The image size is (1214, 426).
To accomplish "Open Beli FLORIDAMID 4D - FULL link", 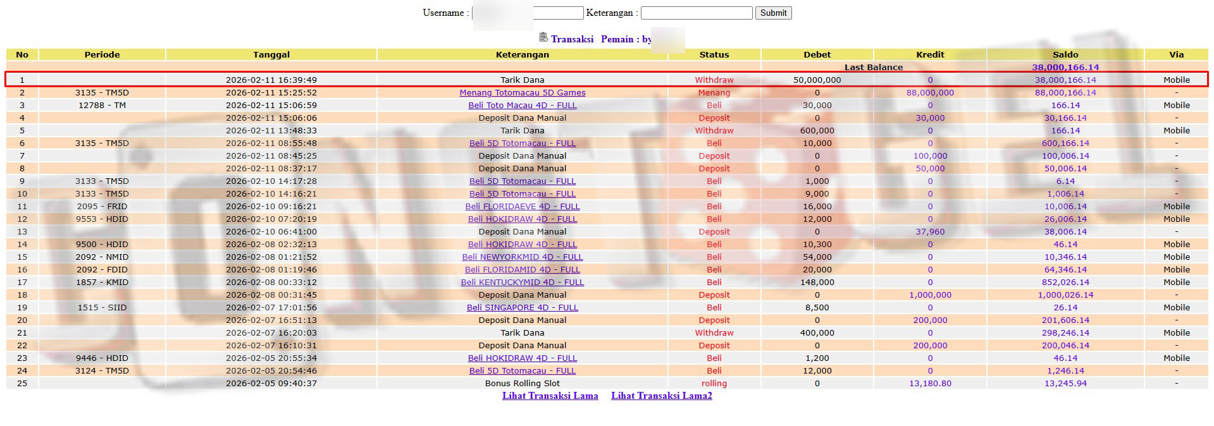I will (522, 270).
